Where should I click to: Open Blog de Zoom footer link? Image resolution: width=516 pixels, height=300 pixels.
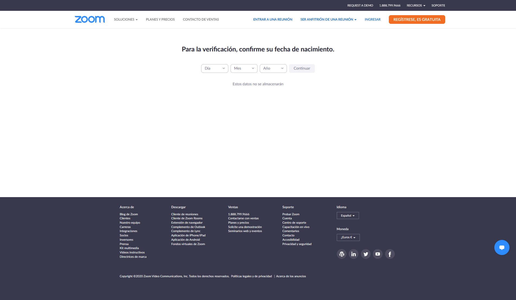[x=129, y=214]
